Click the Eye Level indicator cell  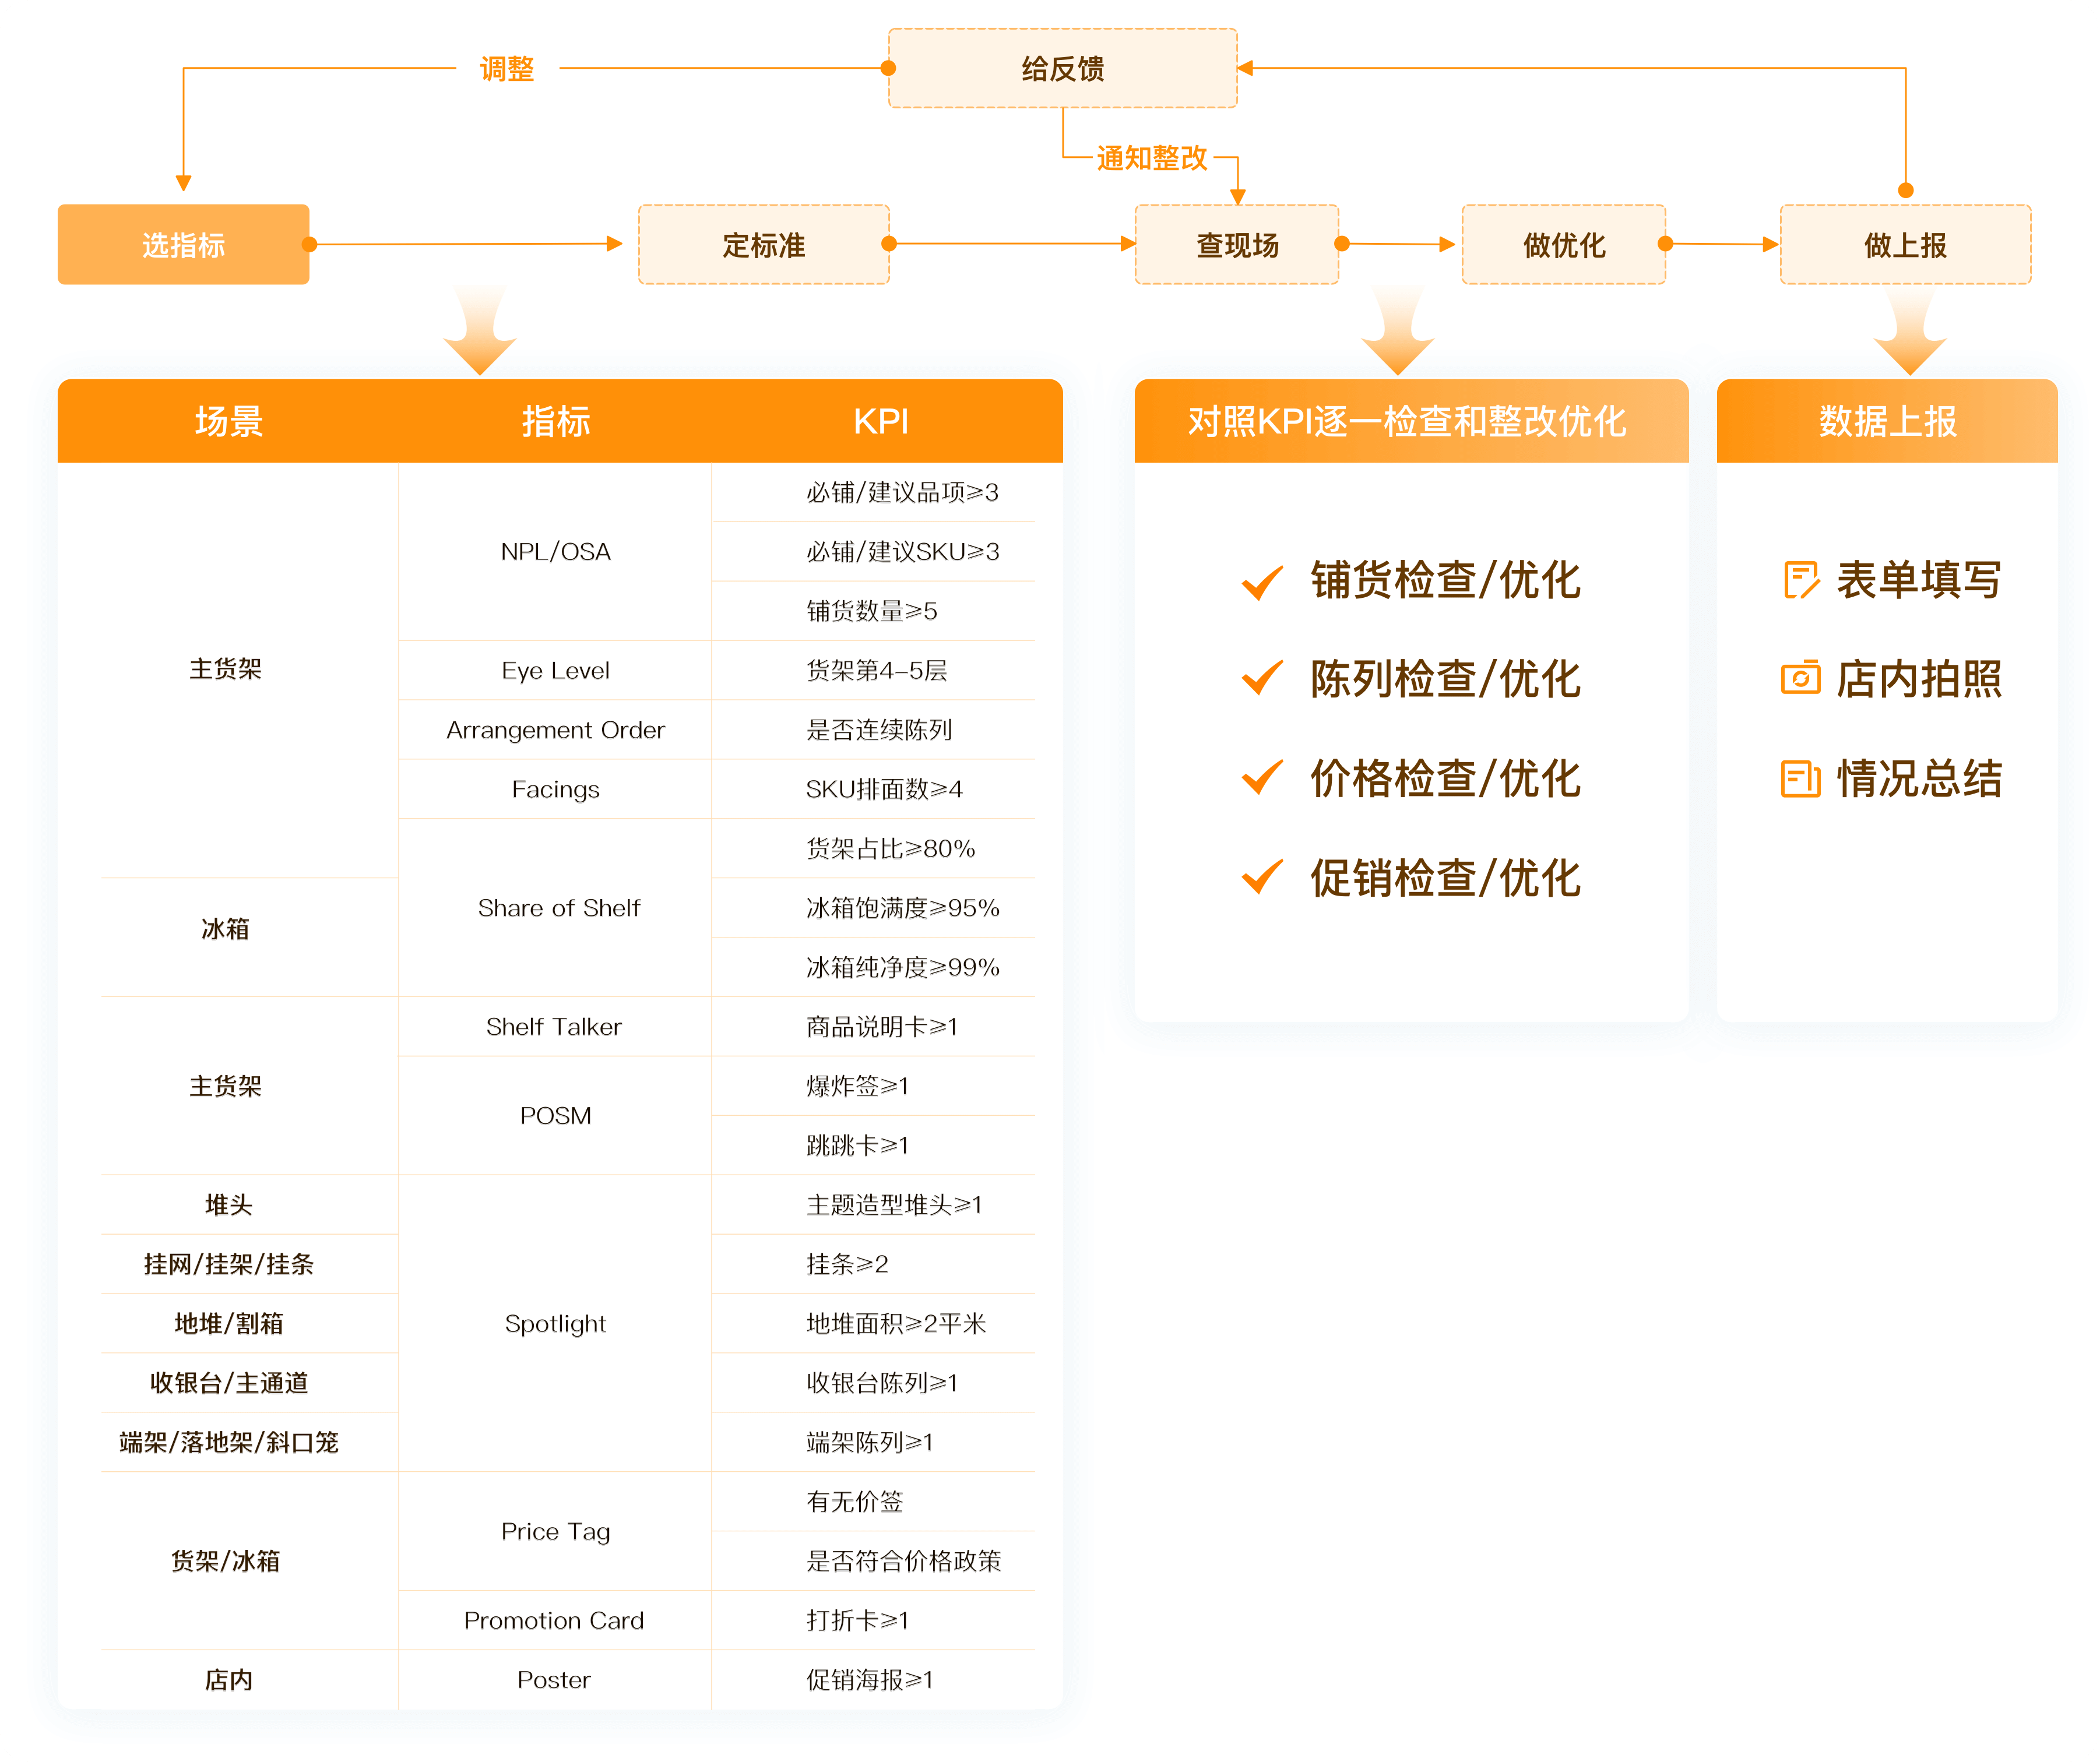(556, 671)
